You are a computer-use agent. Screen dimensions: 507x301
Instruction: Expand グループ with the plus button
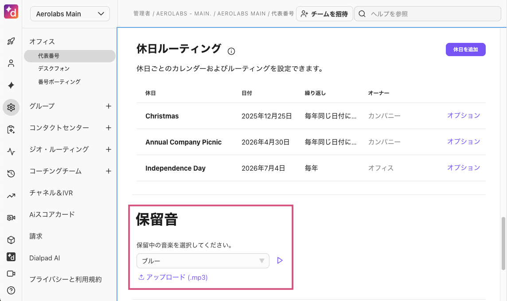109,106
